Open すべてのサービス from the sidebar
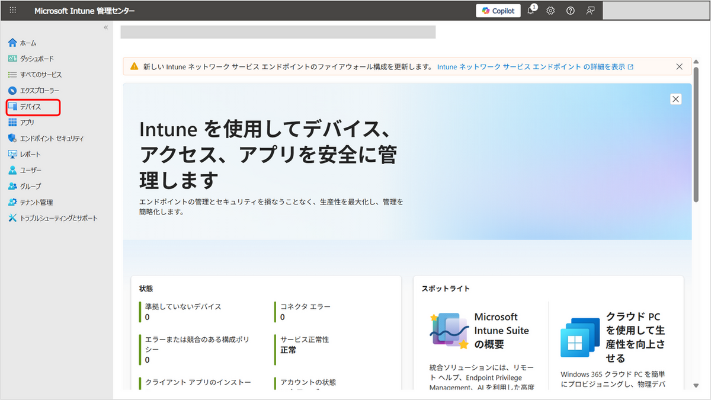Image resolution: width=711 pixels, height=400 pixels. point(40,75)
